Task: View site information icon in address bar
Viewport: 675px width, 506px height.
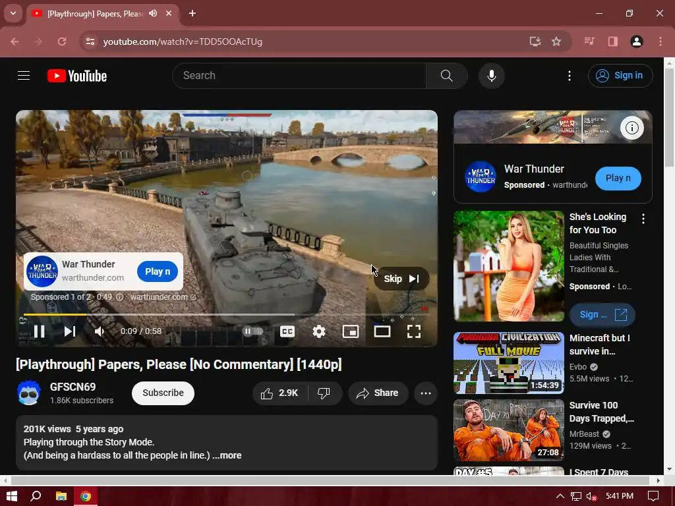Action: pyautogui.click(x=90, y=42)
